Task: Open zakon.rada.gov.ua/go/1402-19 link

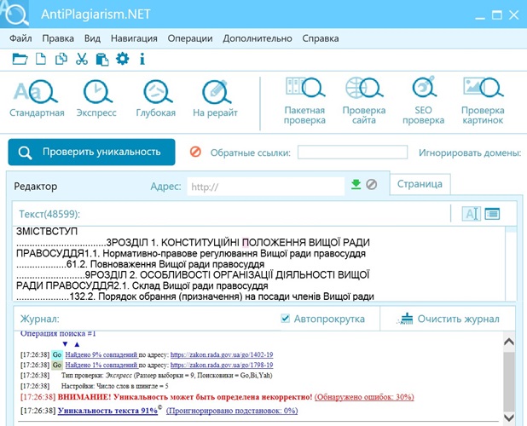Action: point(222,354)
